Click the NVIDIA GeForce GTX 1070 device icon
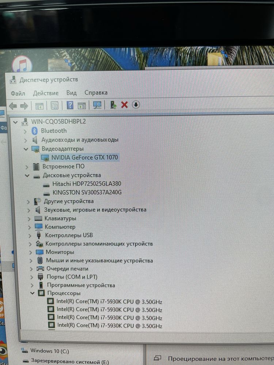 (x=45, y=158)
